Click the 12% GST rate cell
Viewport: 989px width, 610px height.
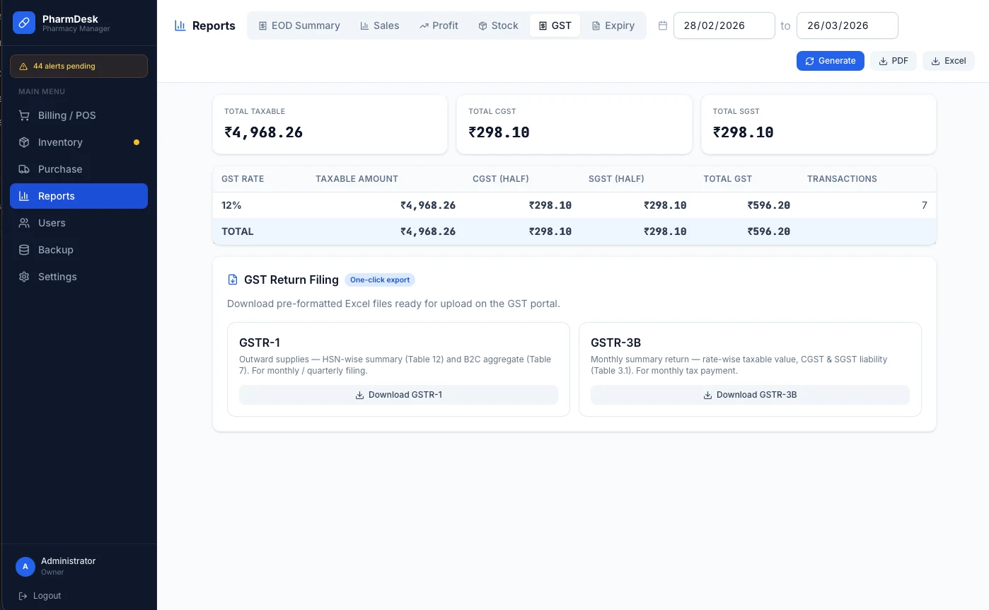click(231, 205)
